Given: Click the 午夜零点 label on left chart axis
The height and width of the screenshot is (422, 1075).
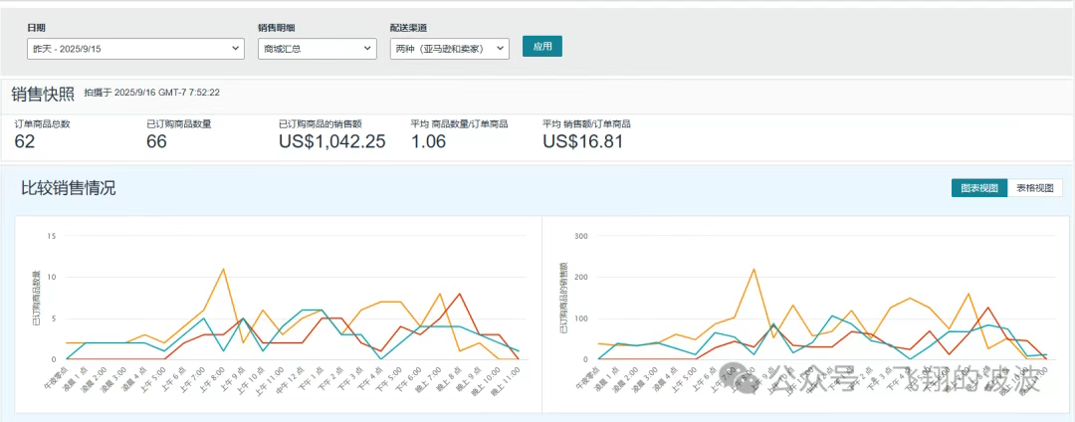Looking at the screenshot, I should click(54, 377).
